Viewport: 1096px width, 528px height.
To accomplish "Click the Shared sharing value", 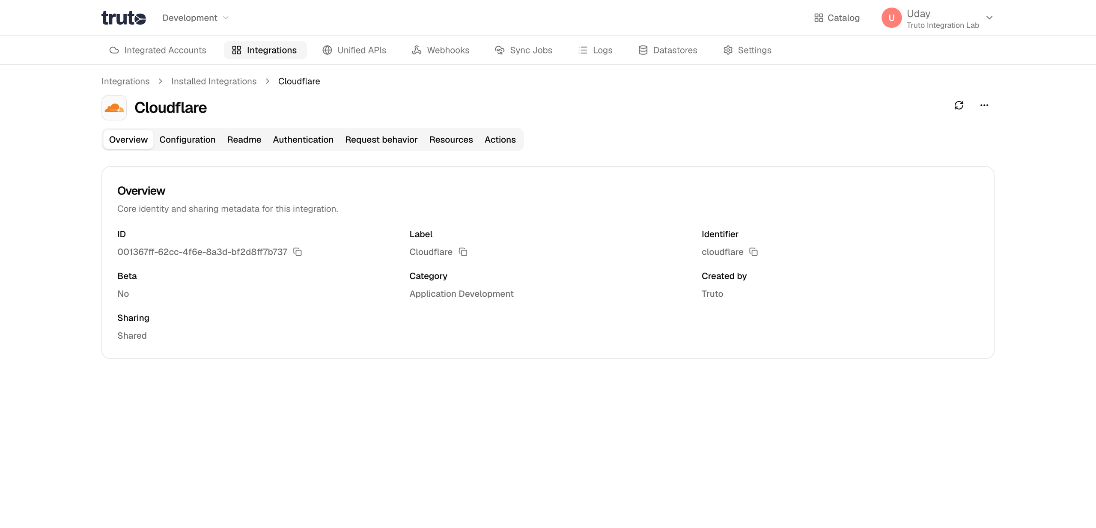I will click(132, 336).
